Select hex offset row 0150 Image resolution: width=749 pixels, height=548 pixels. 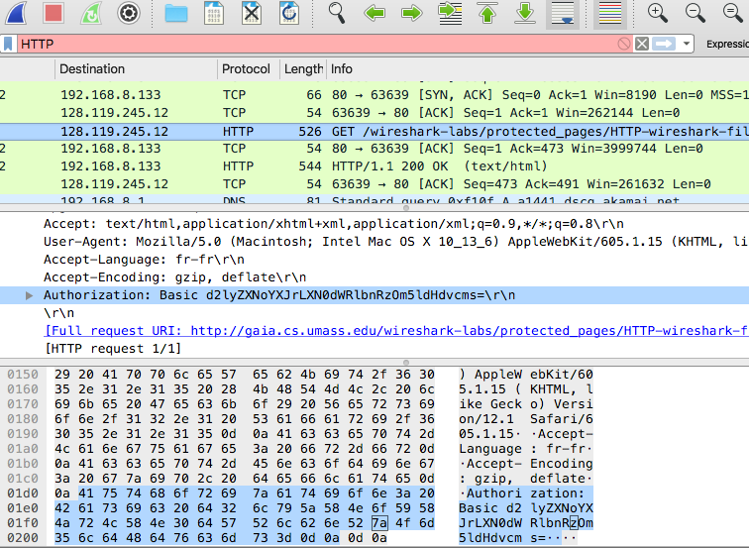tap(23, 375)
